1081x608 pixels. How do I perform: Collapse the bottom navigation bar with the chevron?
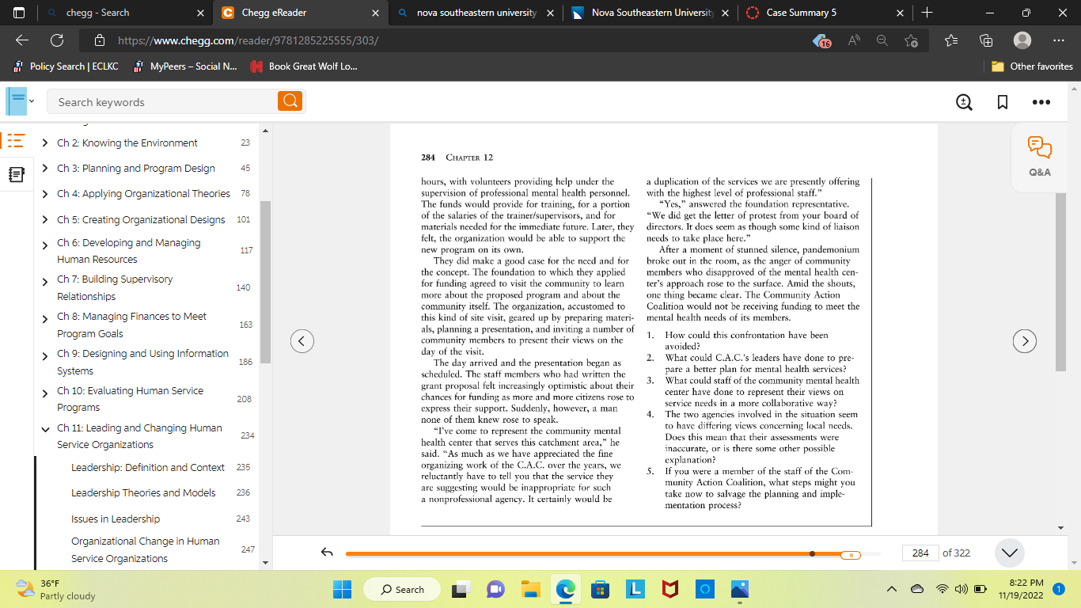1009,553
